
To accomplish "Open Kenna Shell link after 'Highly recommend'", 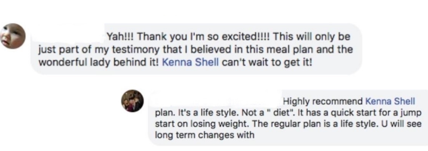I will (390, 101).
